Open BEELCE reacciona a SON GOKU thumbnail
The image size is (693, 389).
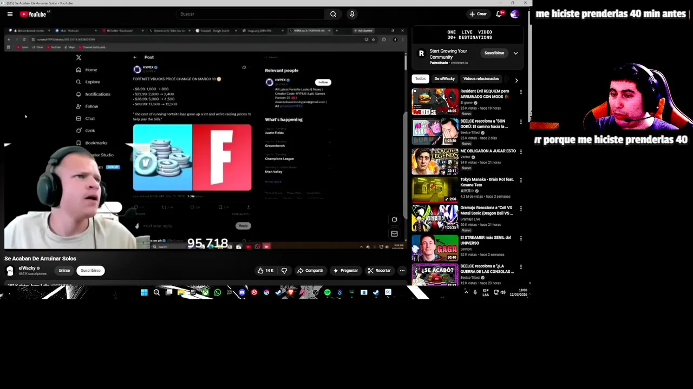435,131
